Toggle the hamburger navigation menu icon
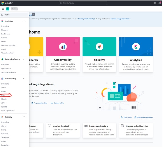The width and height of the screenshot is (164, 148). click(x=3, y=9)
